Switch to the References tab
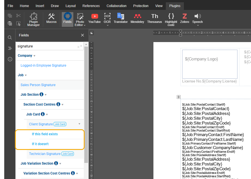Viewport: 251px width, 179px height. 91,6
